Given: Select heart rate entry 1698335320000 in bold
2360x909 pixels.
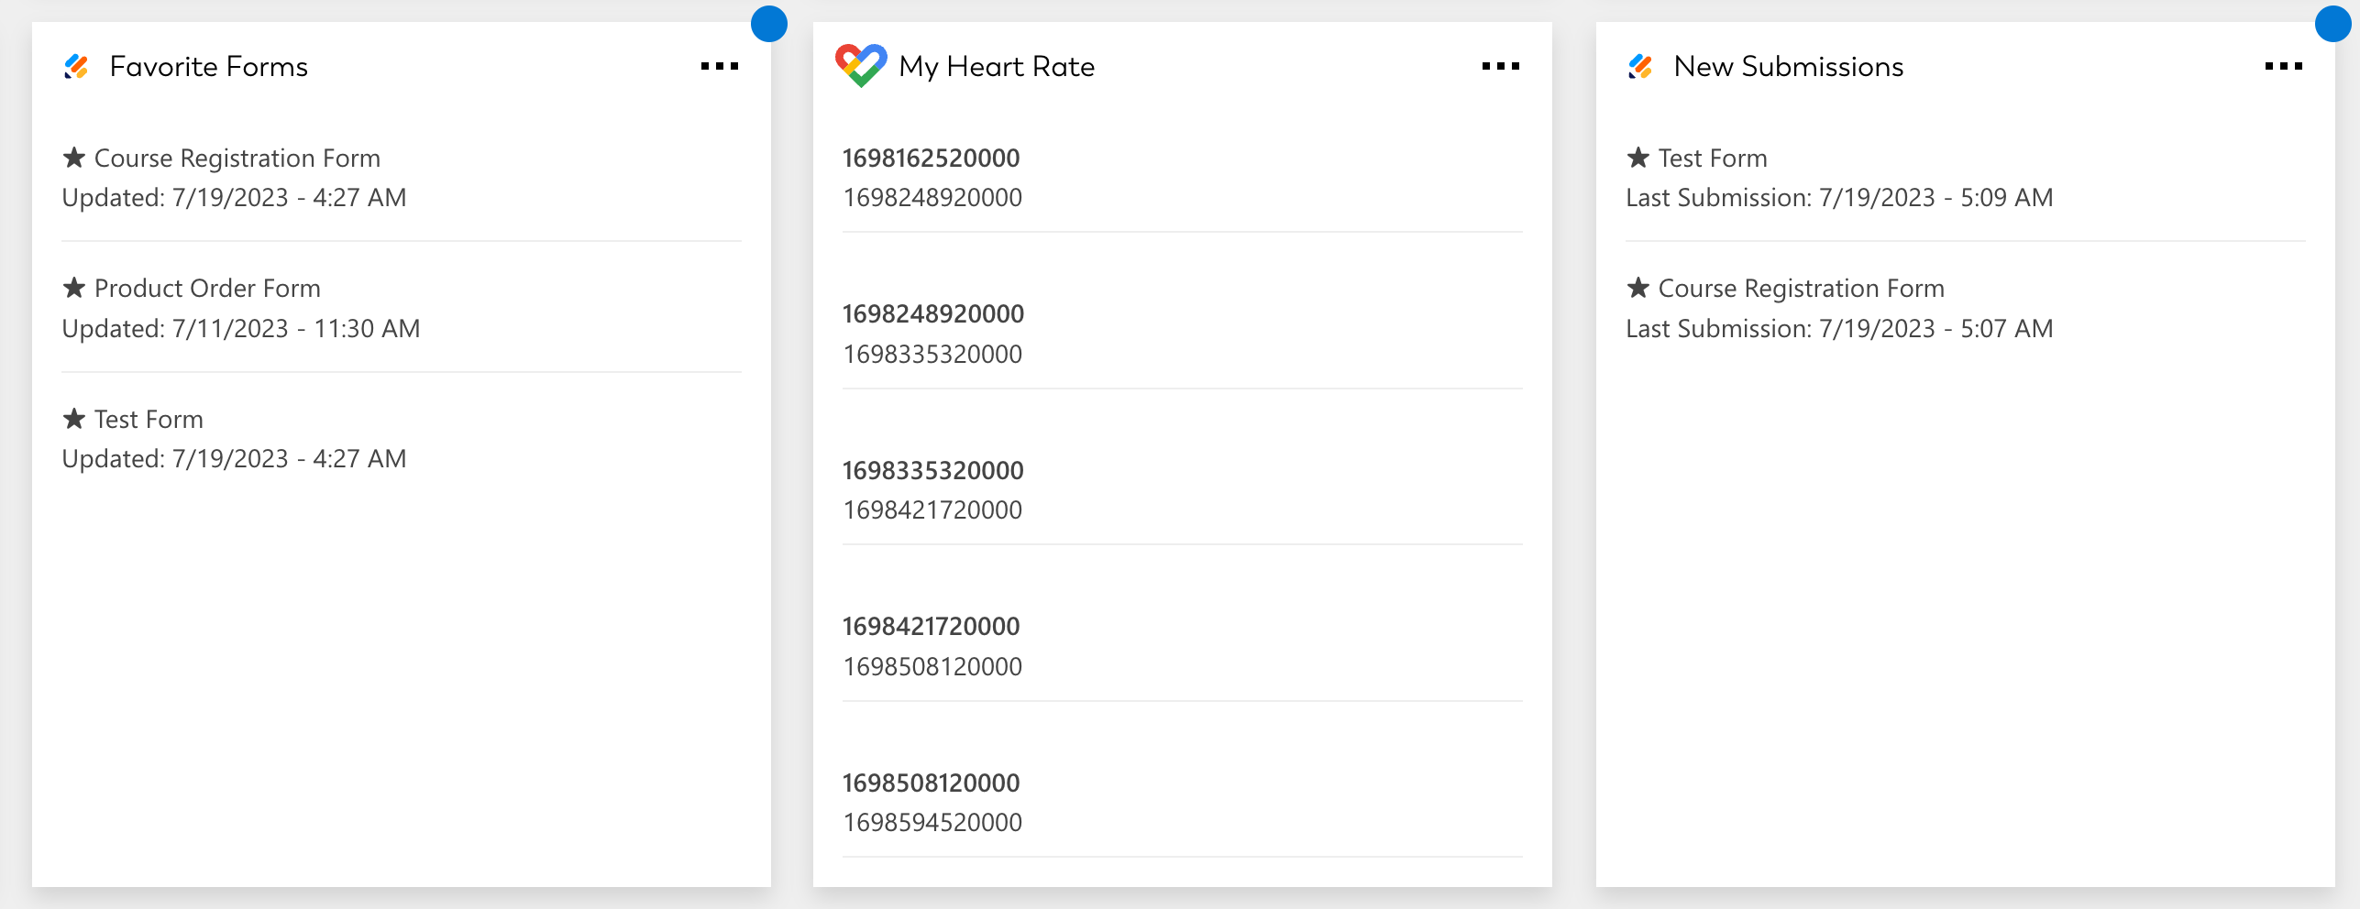Looking at the screenshot, I should click(932, 471).
